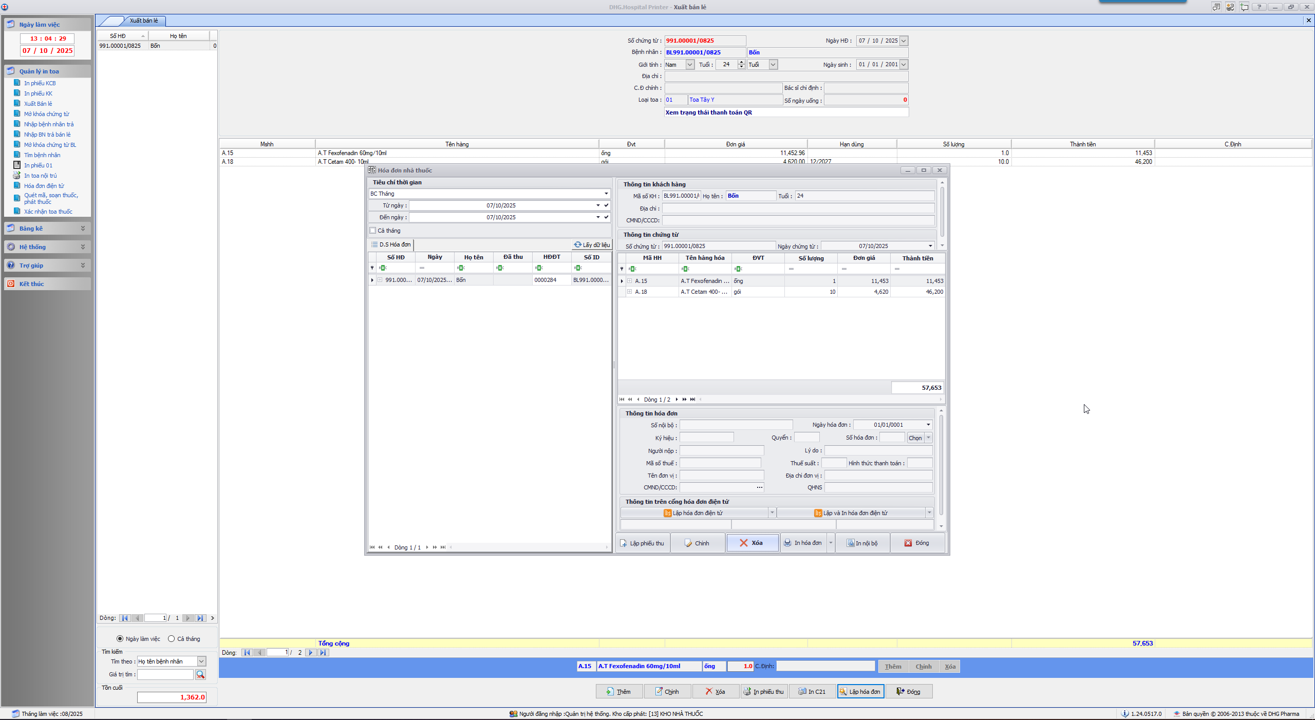Click the In toa nội trú printer icon
The image size is (1315, 720).
17,175
